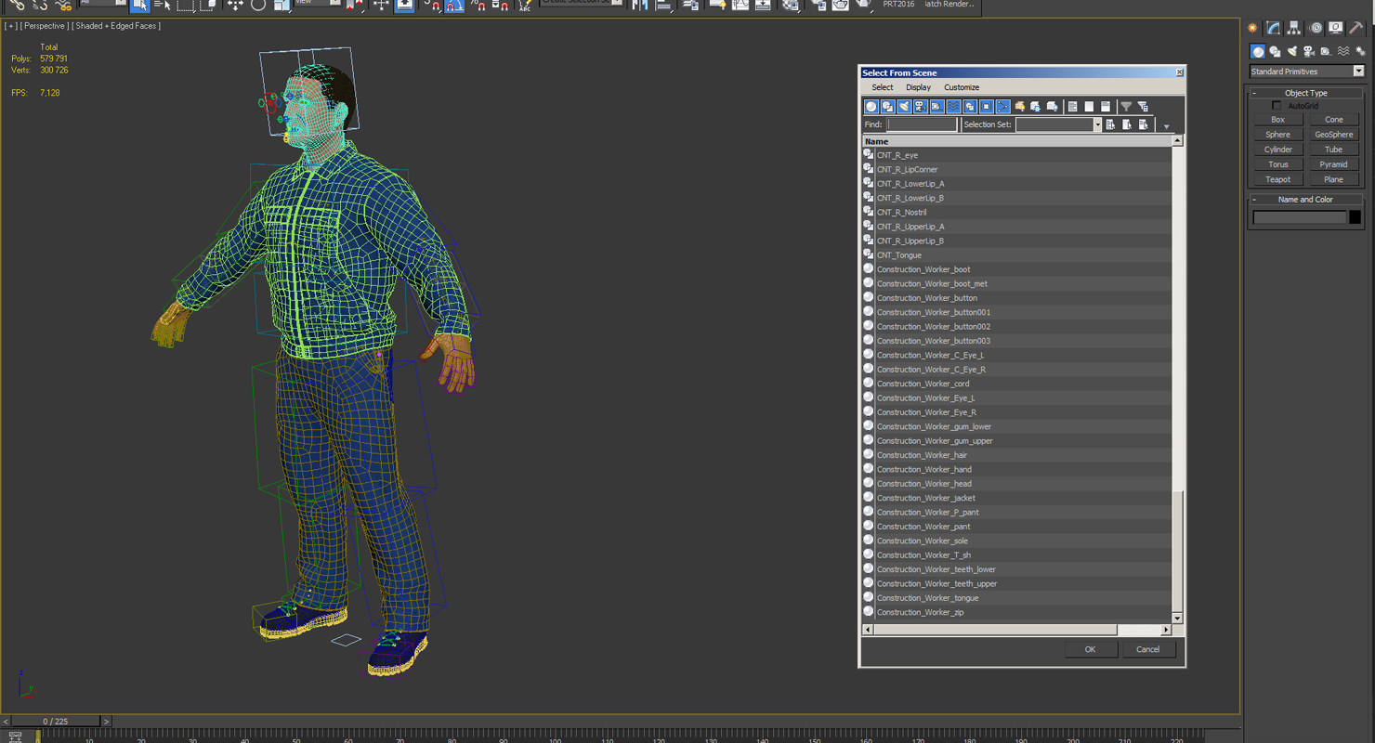Image resolution: width=1375 pixels, height=743 pixels.
Task: Click the black object color swatch
Action: point(1355,217)
